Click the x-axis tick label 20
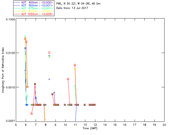The image size is (169, 135). (164, 125)
